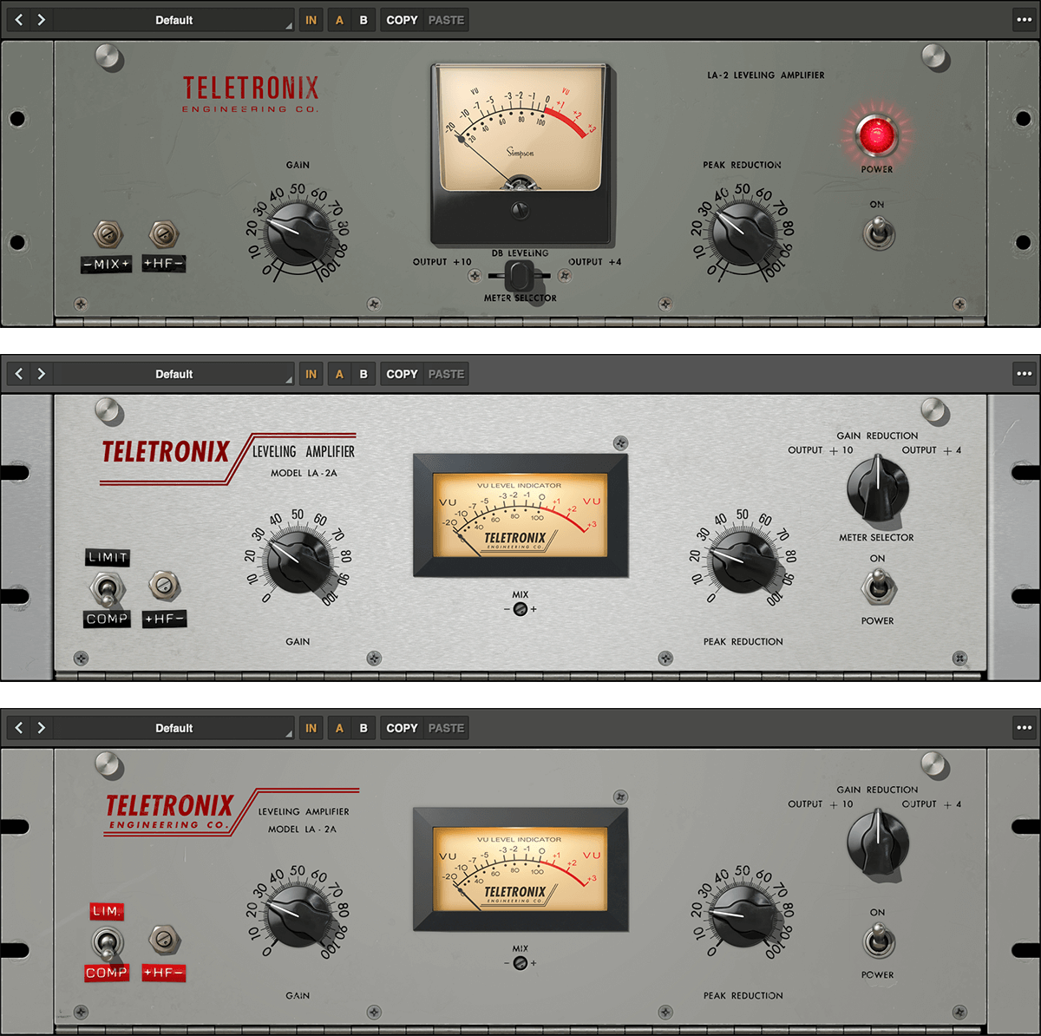Adjust the LA-2A MIX control
This screenshot has width=1041, height=1036.
pyautogui.click(x=520, y=608)
